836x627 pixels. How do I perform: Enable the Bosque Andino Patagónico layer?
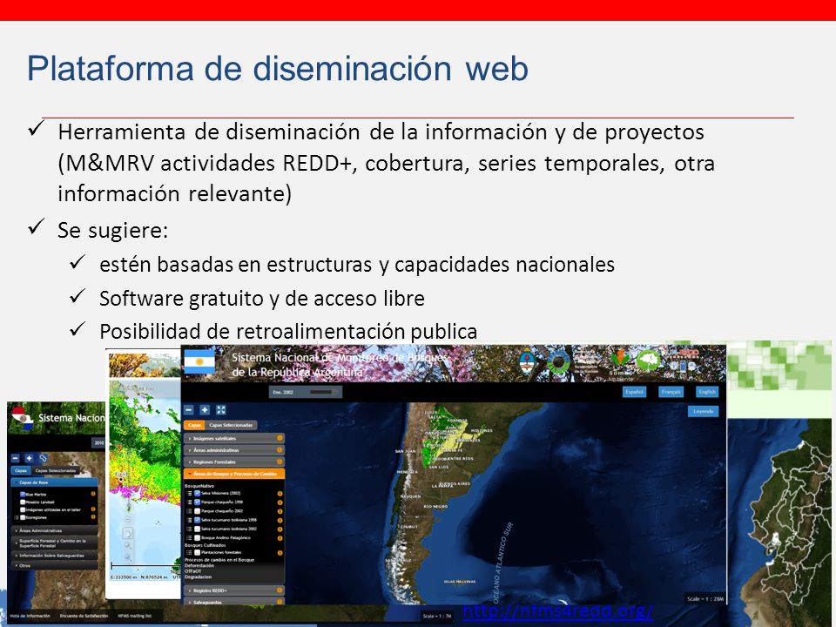[x=198, y=538]
